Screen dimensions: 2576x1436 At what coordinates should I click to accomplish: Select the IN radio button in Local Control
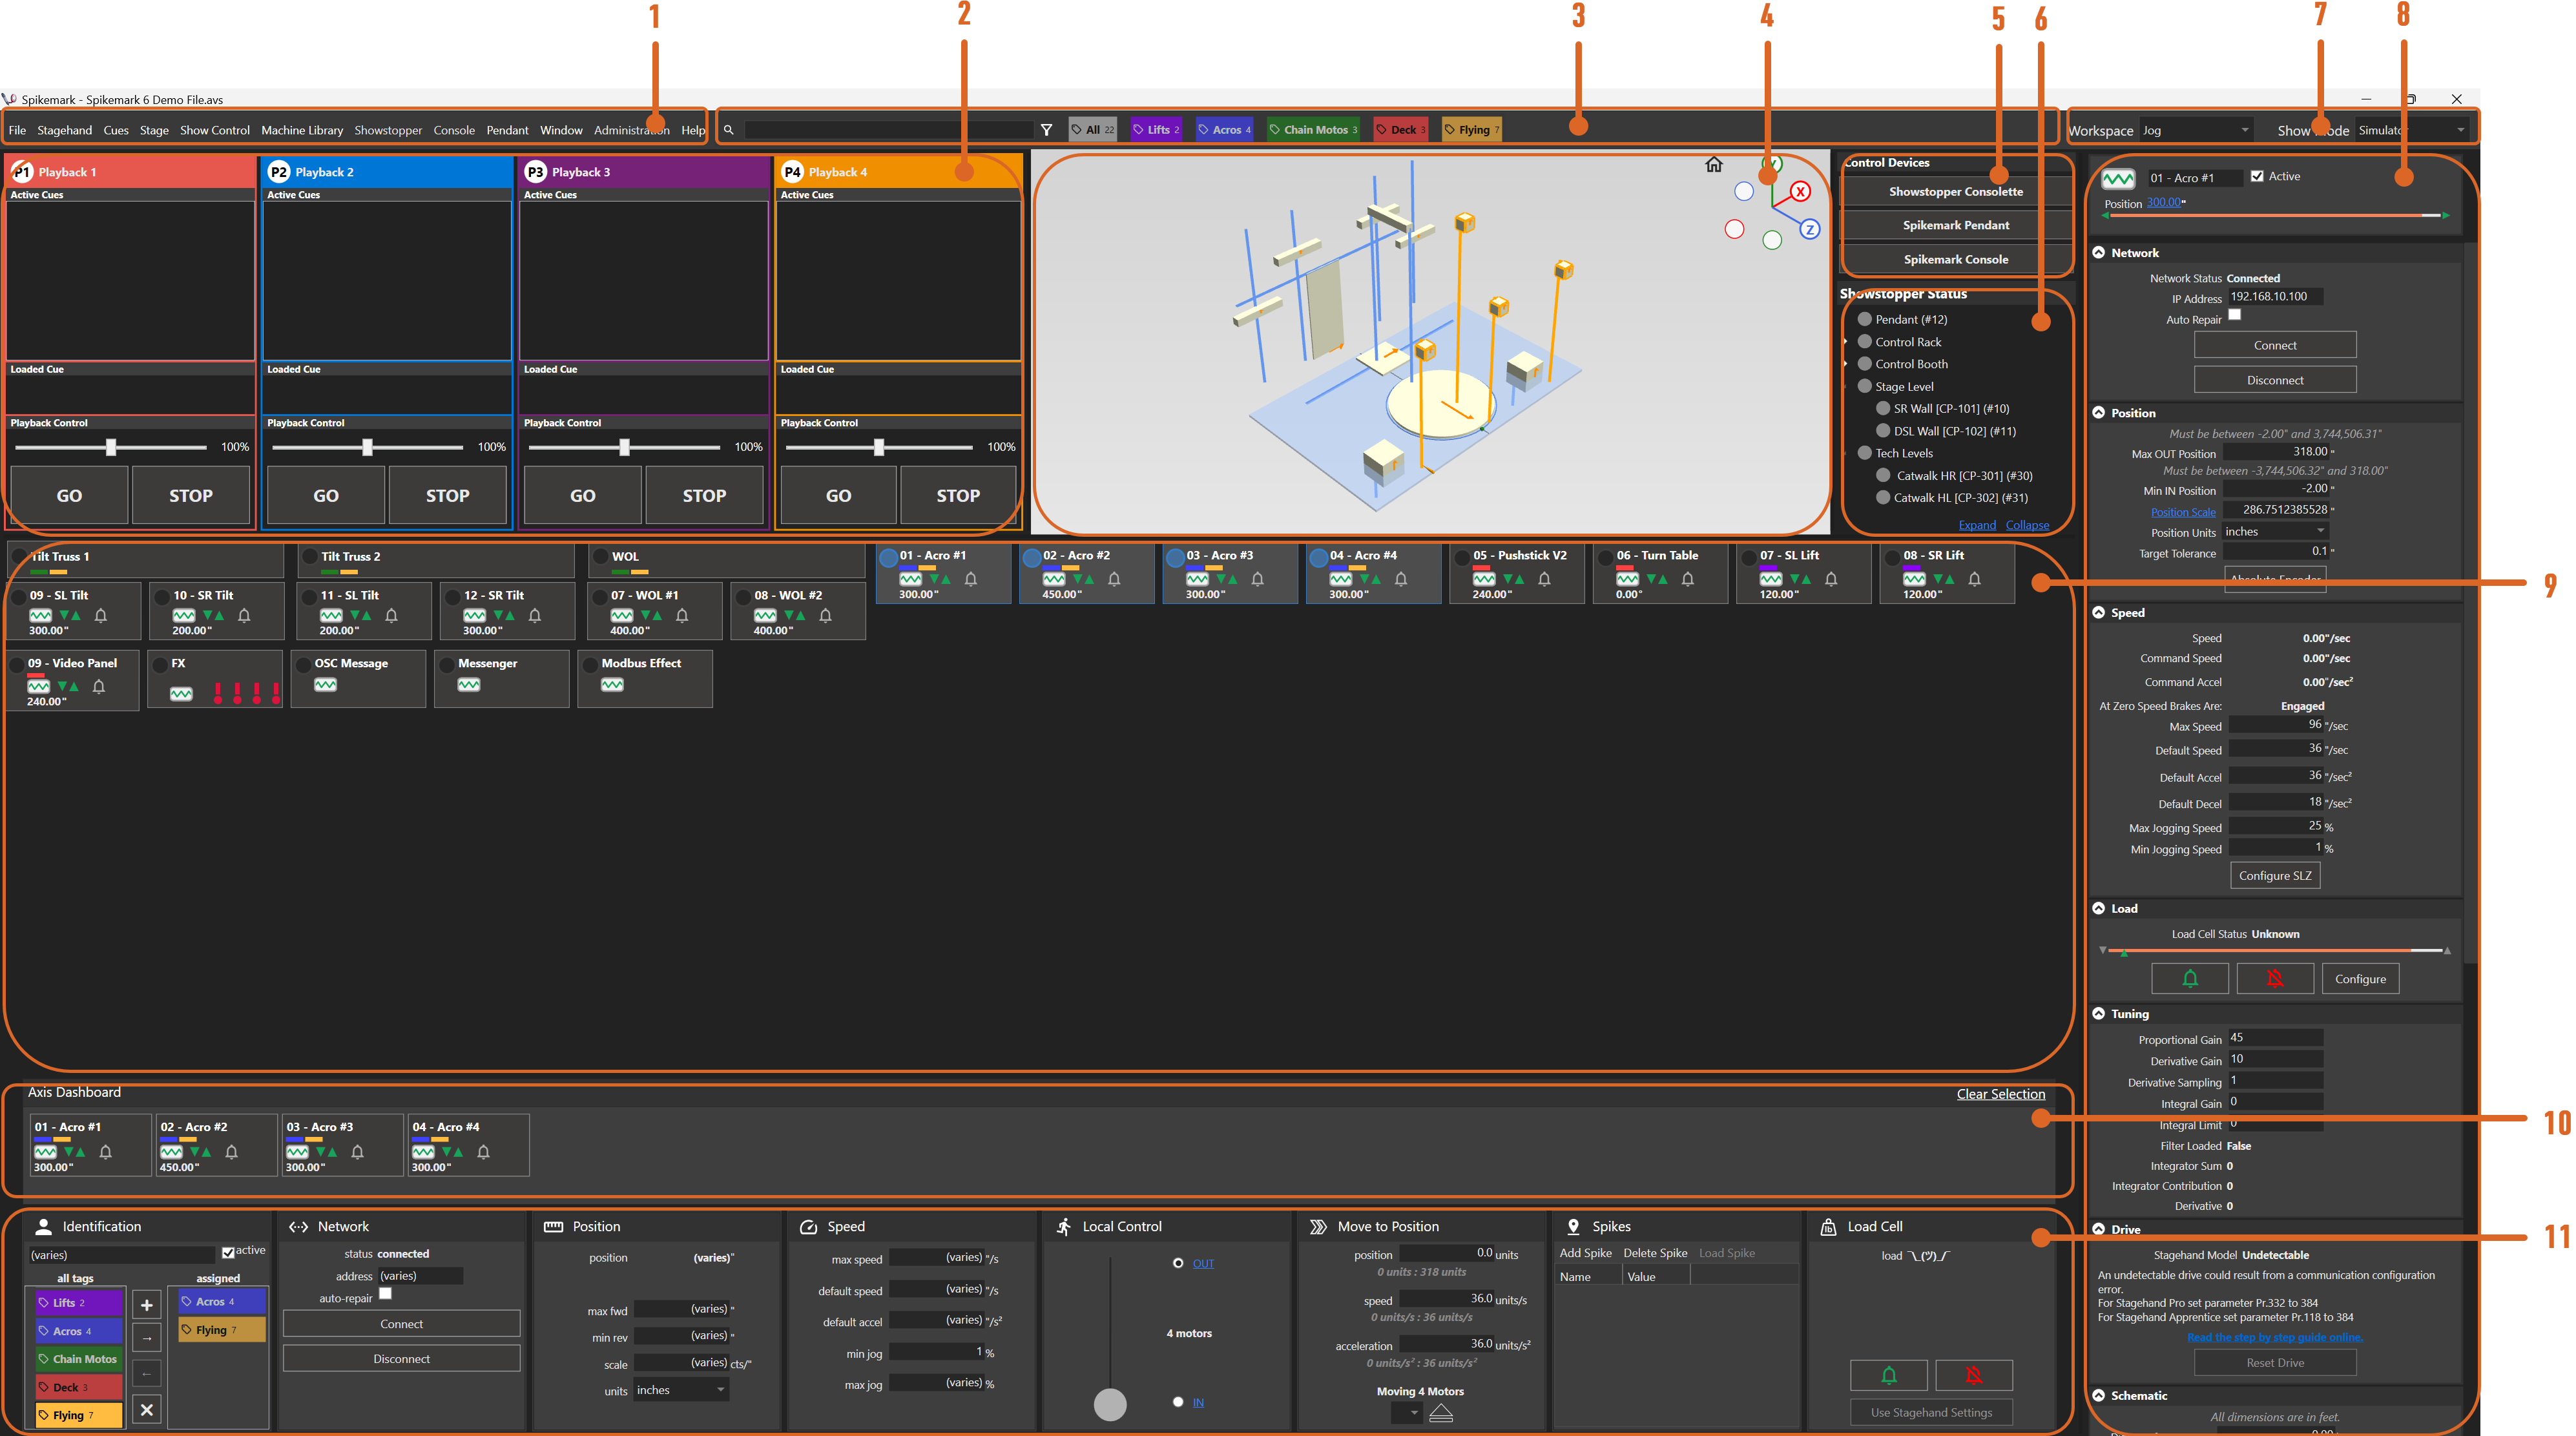click(1178, 1402)
